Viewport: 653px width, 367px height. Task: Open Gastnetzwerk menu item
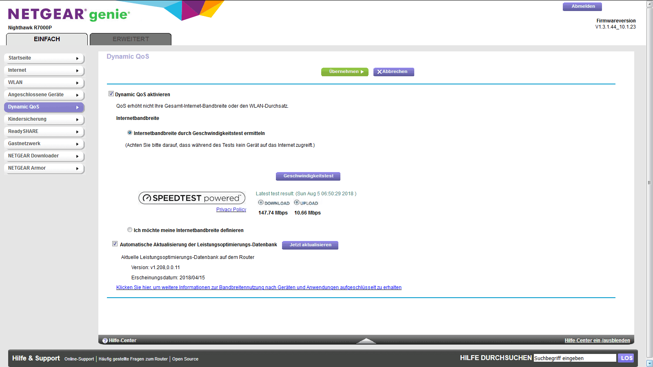tap(44, 144)
